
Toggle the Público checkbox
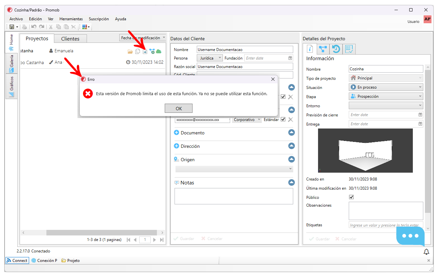point(351,197)
